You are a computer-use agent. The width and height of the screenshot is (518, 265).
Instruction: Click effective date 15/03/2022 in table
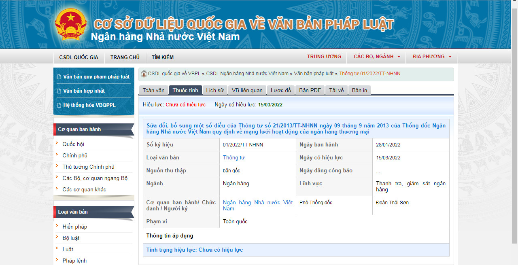388,158
